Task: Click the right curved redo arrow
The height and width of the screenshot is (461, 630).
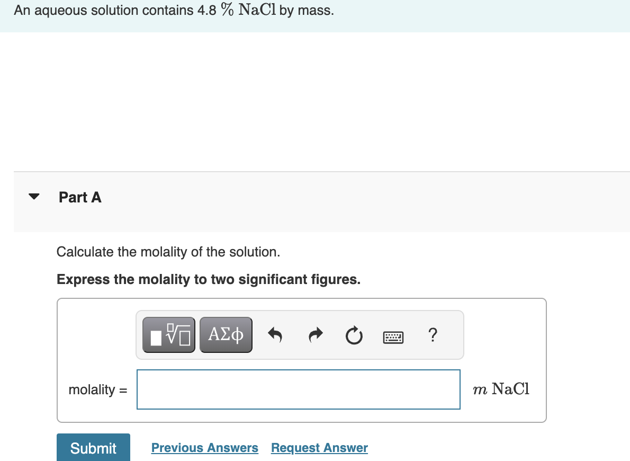Action: click(x=315, y=334)
